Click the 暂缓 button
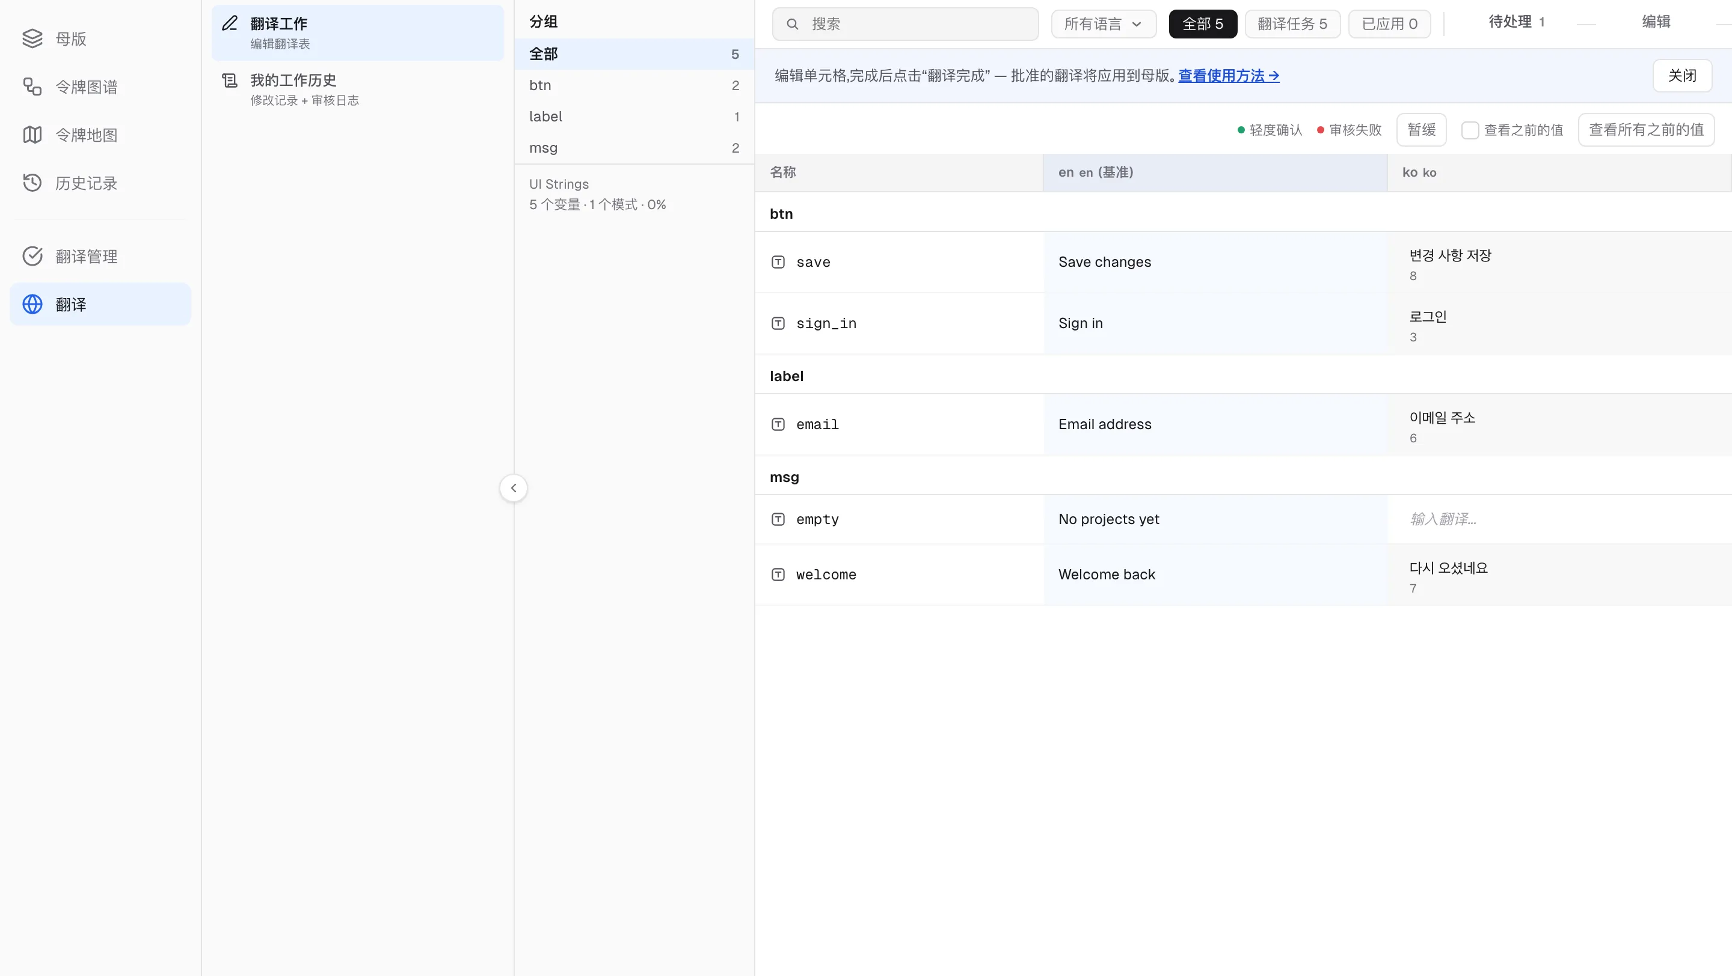This screenshot has width=1732, height=976. coord(1421,130)
